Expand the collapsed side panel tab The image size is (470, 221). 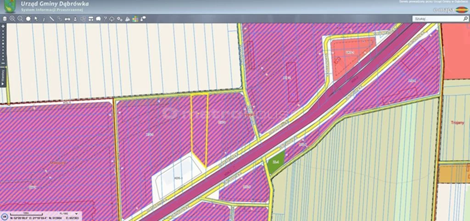pyautogui.click(x=3, y=77)
